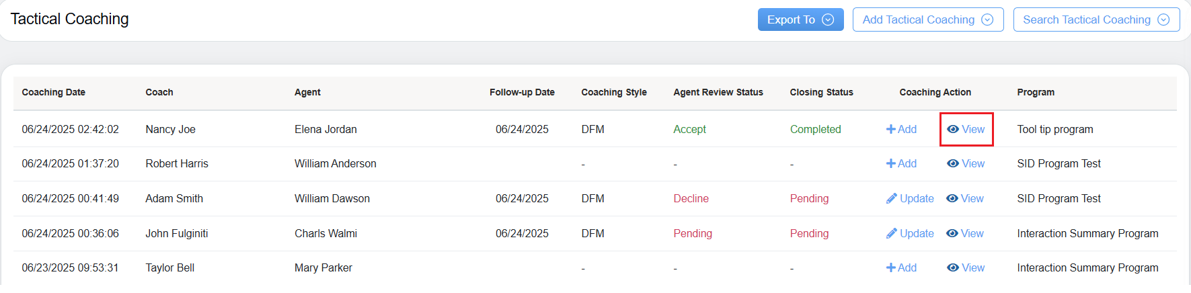Screen dimensions: 1191x293
Task: Open View for Charls Walmi coaching
Action: tap(965, 233)
